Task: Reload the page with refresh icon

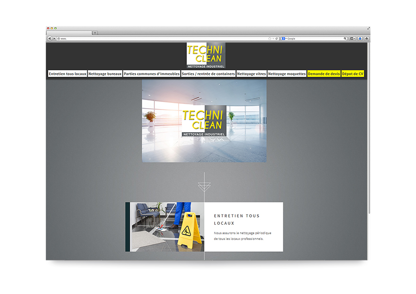Action: click(276, 38)
